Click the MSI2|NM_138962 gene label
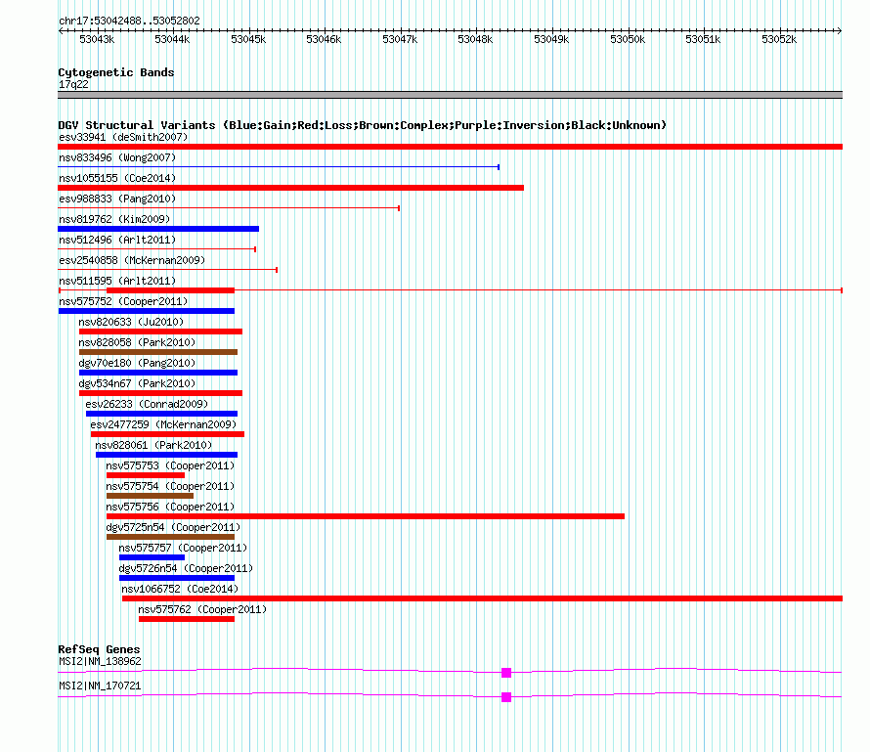This screenshot has height=752, width=870. [100, 661]
